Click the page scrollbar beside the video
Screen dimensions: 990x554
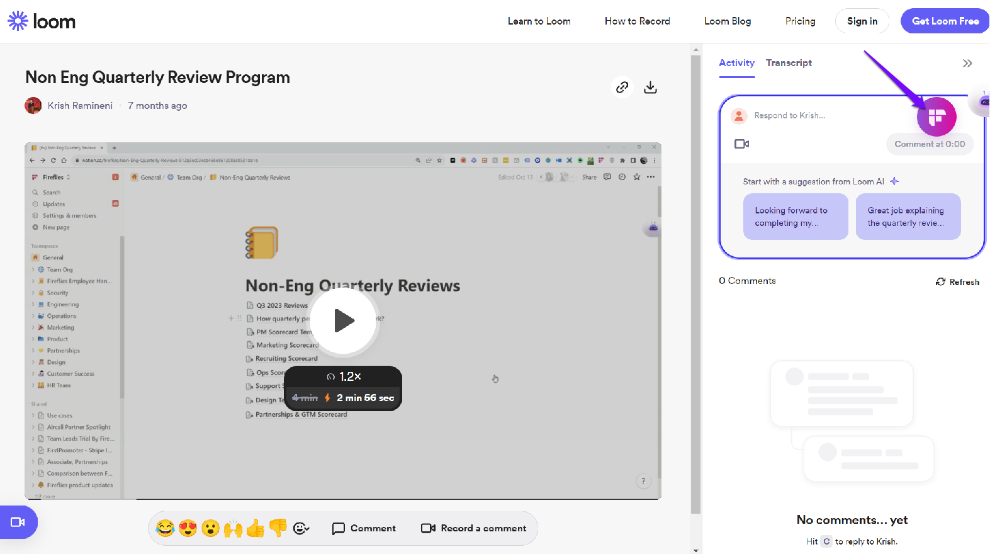(695, 283)
